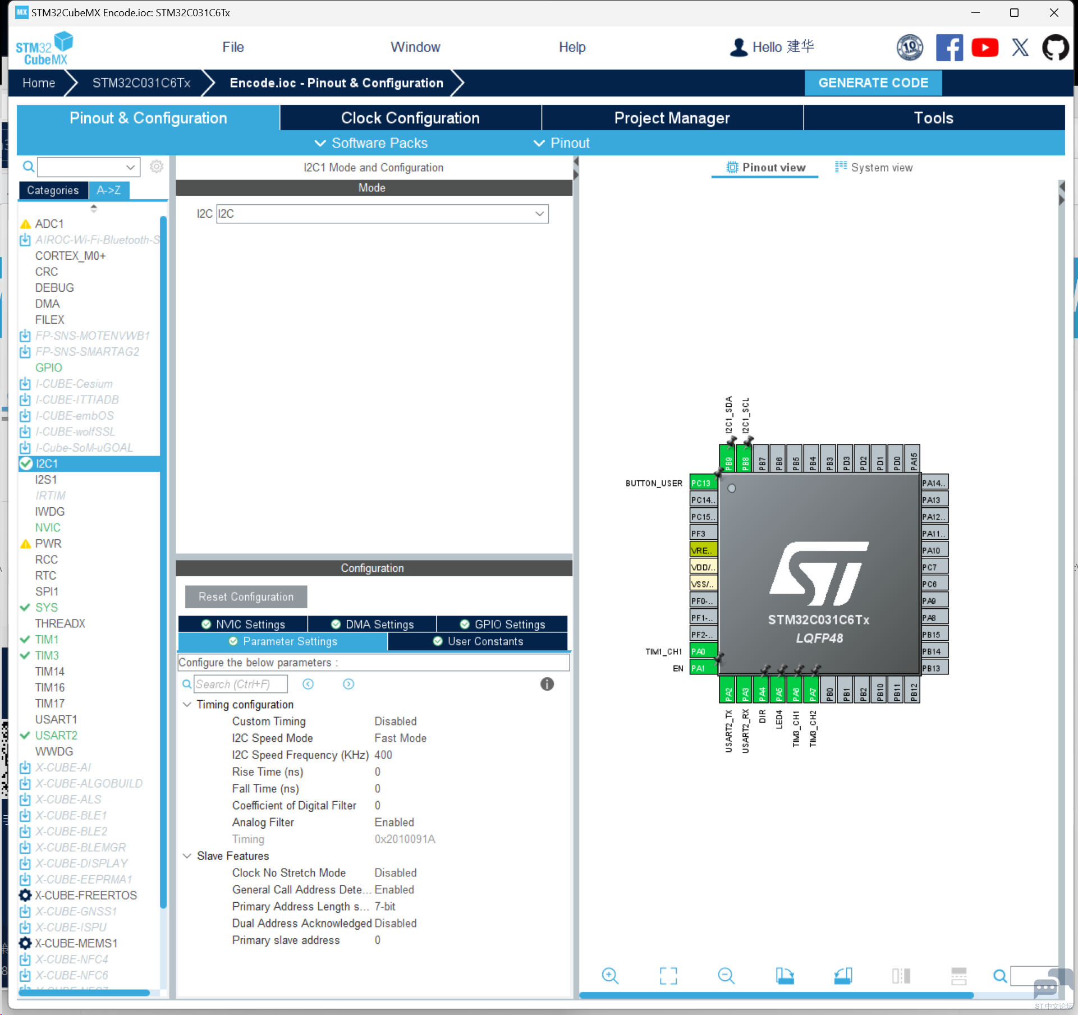Click the parameter search field
Viewport: 1078px width, 1015px height.
coord(241,684)
